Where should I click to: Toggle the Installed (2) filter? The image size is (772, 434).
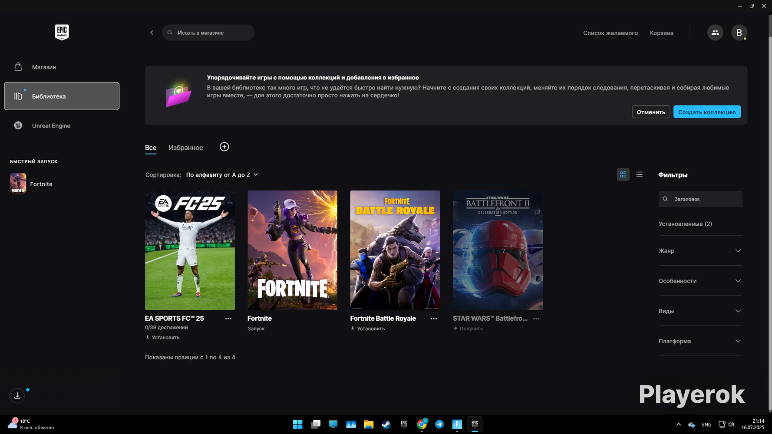tap(685, 224)
